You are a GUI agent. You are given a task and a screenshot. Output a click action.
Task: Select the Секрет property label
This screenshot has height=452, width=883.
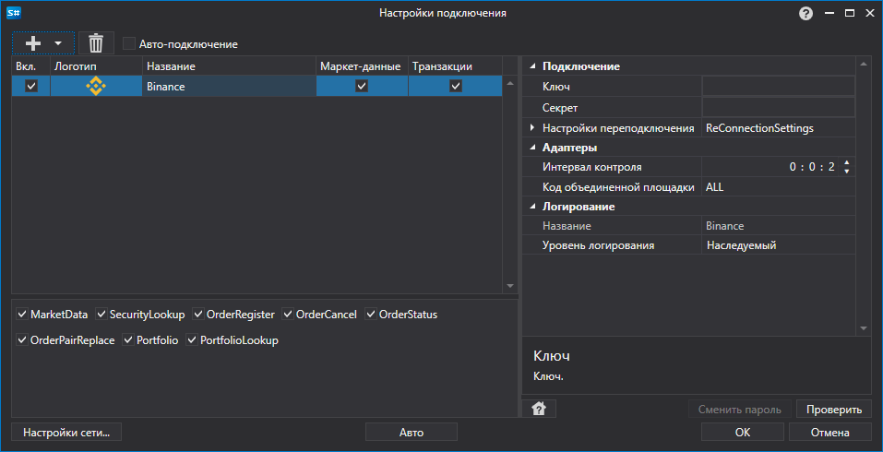click(x=560, y=108)
